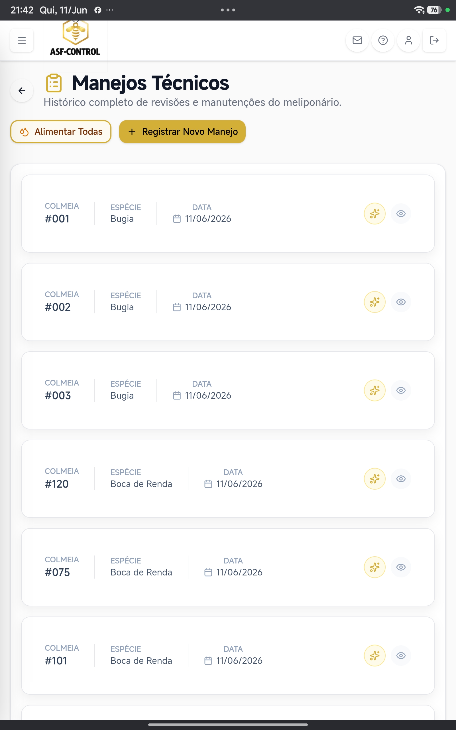Click sparkle icon for colmeia #120
The height and width of the screenshot is (730, 456).
click(x=375, y=479)
